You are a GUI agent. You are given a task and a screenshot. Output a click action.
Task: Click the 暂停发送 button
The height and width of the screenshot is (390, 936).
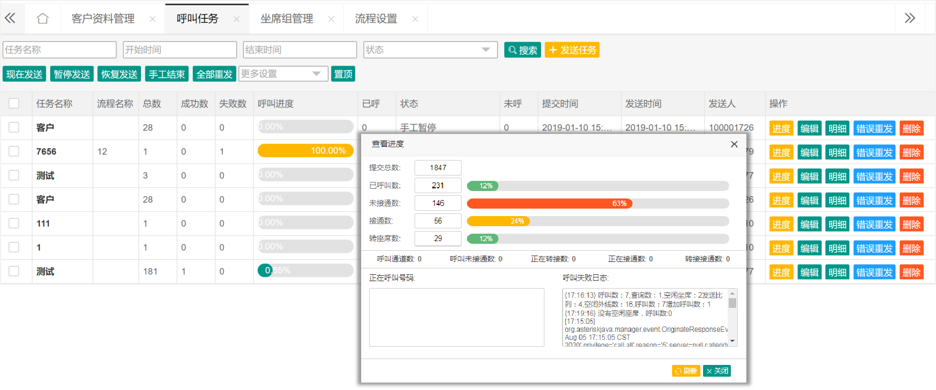click(72, 74)
